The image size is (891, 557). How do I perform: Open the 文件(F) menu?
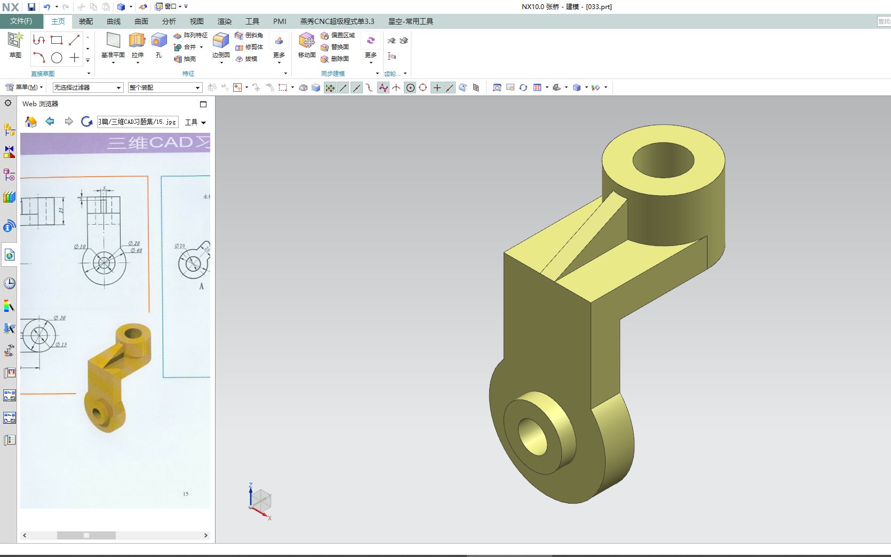click(21, 21)
